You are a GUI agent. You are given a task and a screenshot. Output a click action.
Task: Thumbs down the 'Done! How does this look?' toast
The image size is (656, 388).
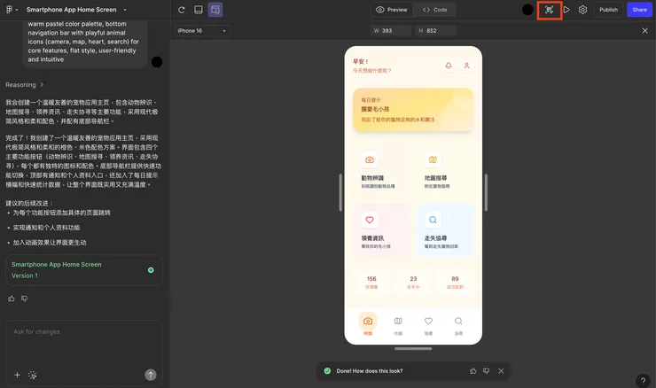486,371
